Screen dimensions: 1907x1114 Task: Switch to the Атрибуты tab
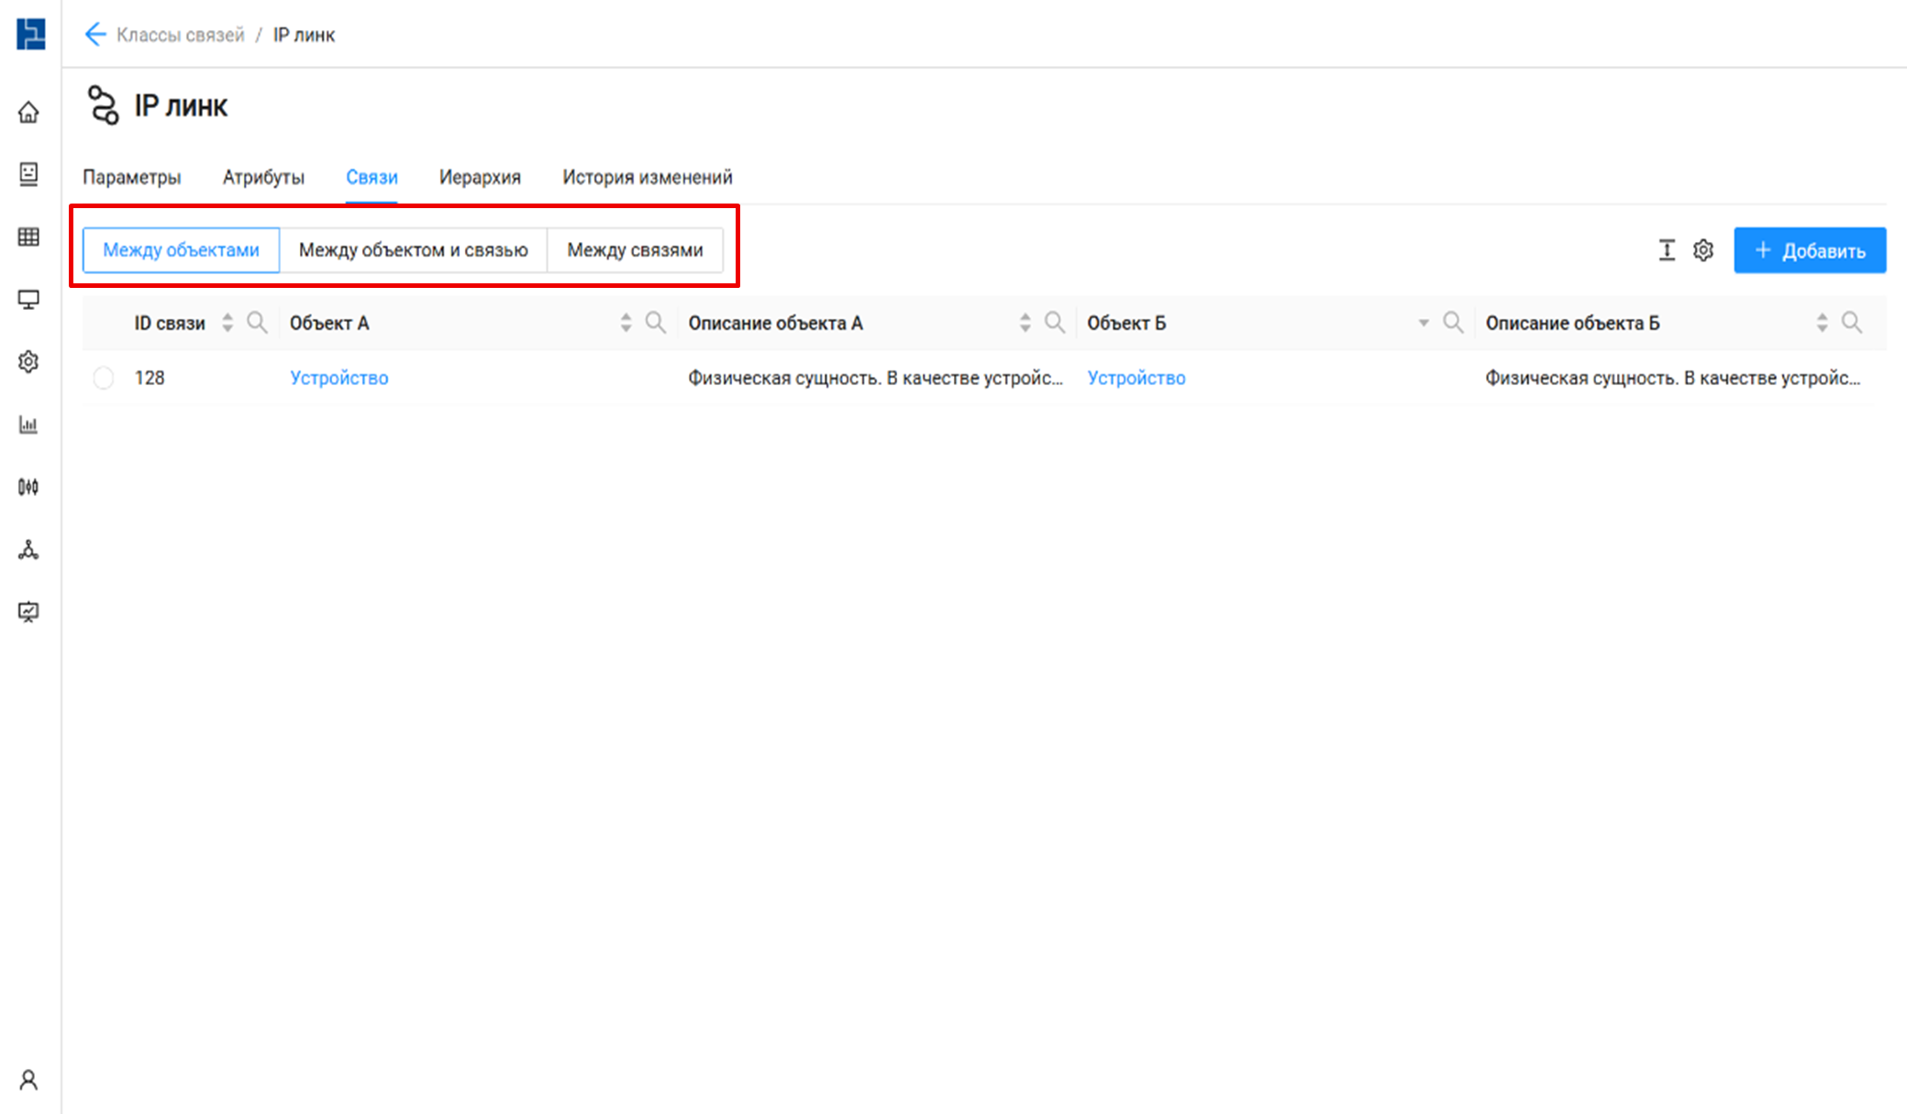pos(263,177)
